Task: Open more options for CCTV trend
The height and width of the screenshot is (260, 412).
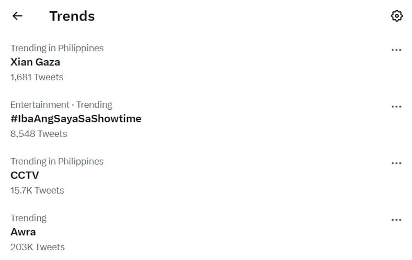Action: 396,163
